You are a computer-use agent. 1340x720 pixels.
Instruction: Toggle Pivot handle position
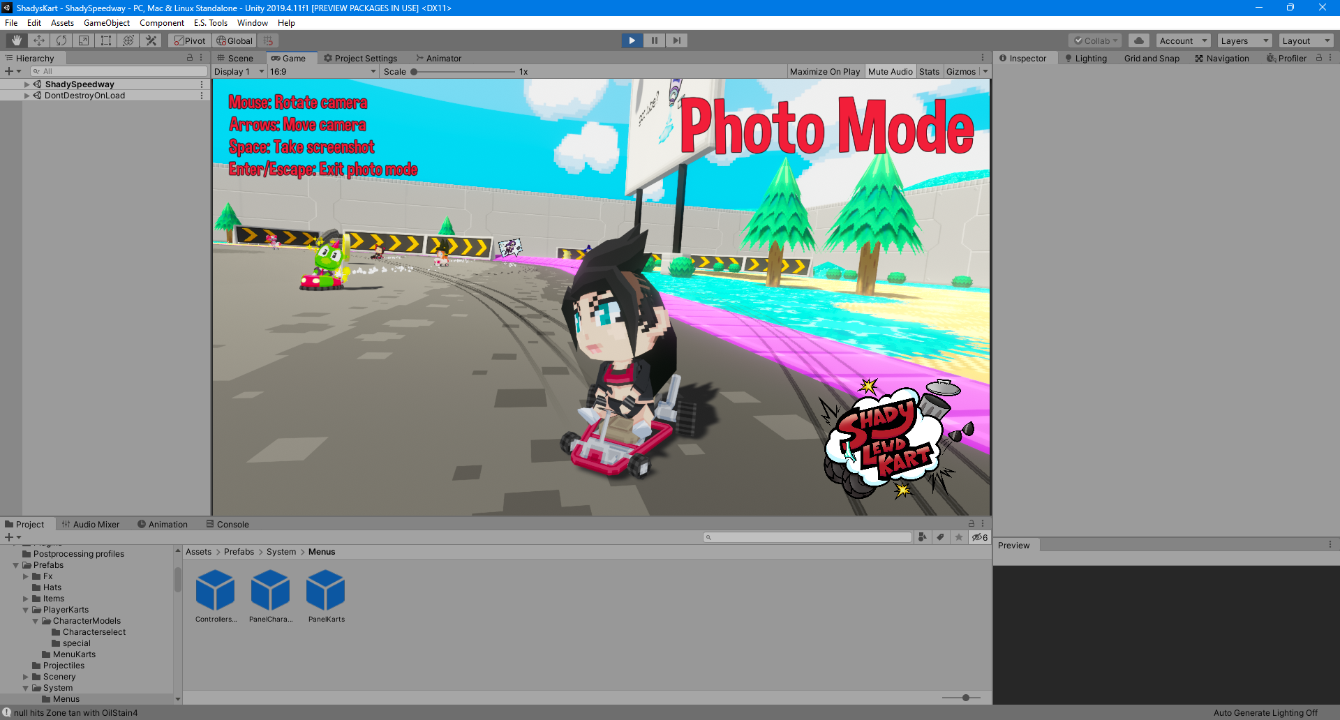(x=190, y=40)
